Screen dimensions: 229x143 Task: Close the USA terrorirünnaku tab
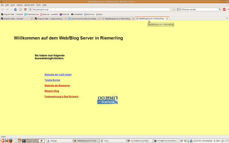(99, 19)
